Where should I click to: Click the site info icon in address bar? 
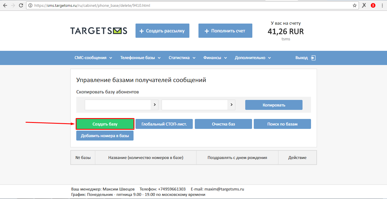click(31, 5)
